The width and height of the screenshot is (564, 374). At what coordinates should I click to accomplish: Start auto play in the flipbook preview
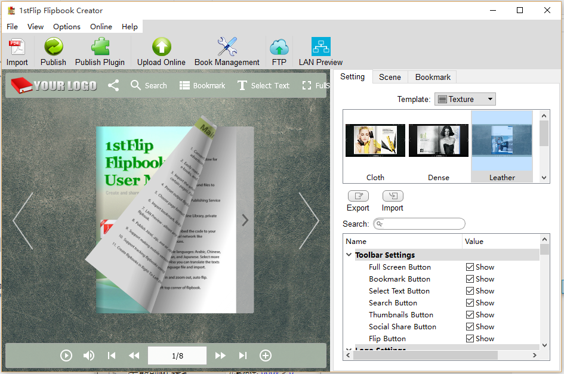coord(66,356)
